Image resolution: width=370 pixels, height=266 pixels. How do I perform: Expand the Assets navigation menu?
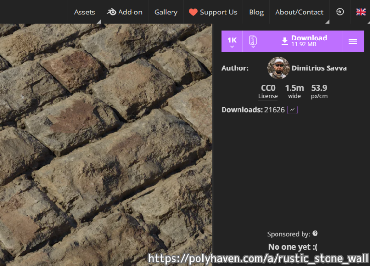(84, 12)
